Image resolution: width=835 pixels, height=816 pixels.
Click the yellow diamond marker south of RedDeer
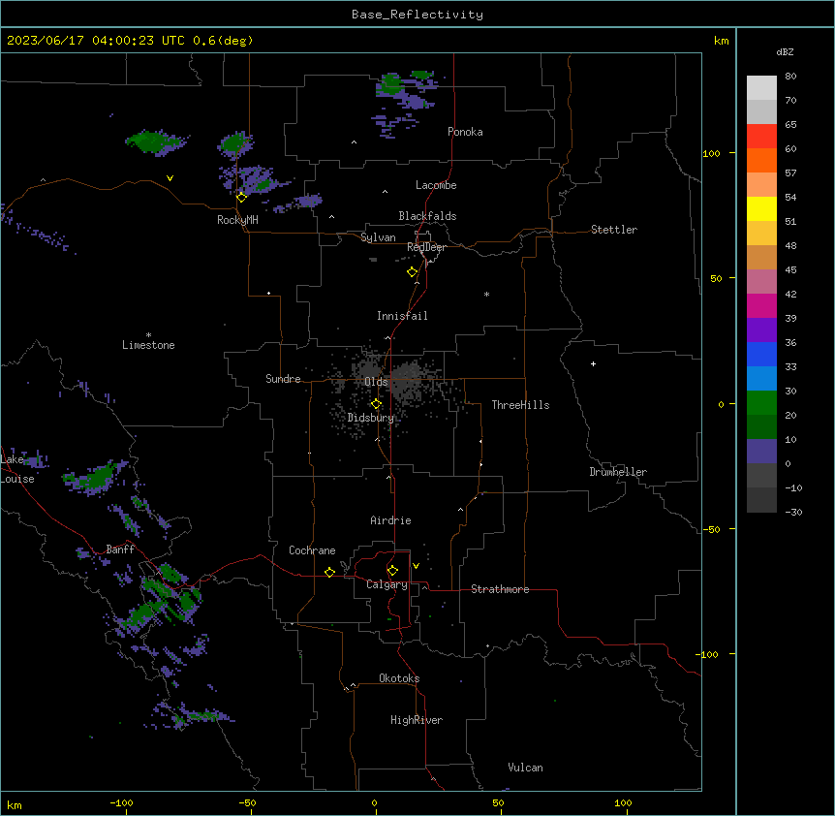click(x=413, y=272)
